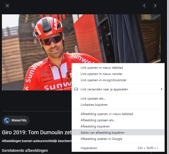The width and height of the screenshot is (169, 154).
Task: Close the image preview panel
Action: [x=7, y=6]
